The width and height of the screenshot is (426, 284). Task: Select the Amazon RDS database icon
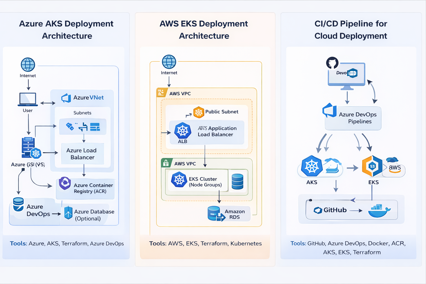pyautogui.click(x=216, y=214)
